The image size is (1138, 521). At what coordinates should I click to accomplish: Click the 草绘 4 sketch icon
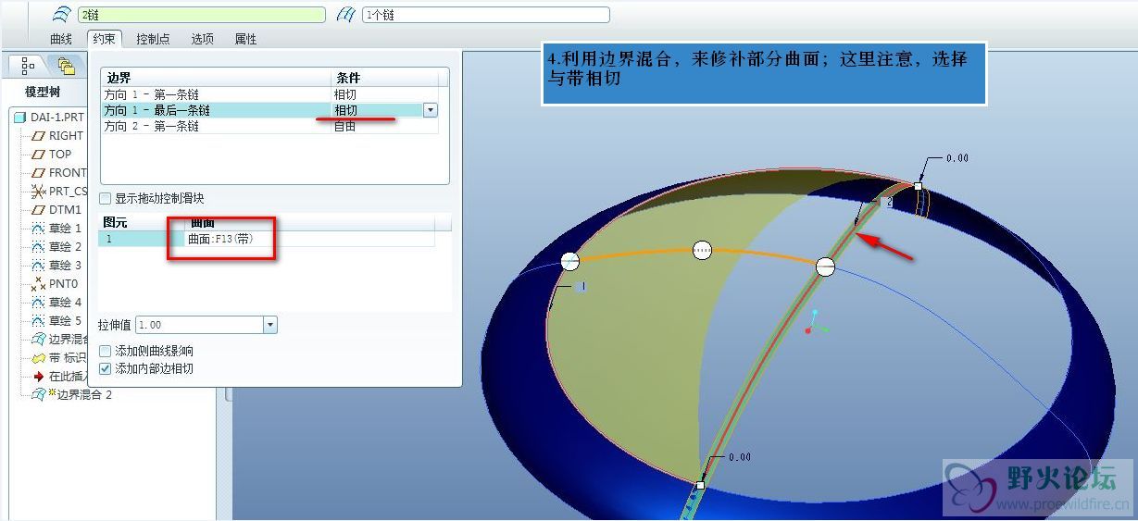(x=39, y=302)
